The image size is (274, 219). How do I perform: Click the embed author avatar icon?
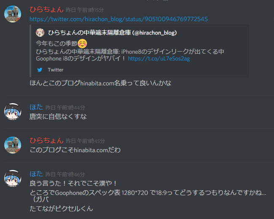[40, 33]
